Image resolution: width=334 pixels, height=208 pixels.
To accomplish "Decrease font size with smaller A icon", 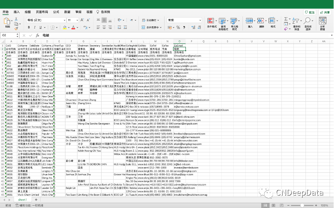I will pos(88,20).
